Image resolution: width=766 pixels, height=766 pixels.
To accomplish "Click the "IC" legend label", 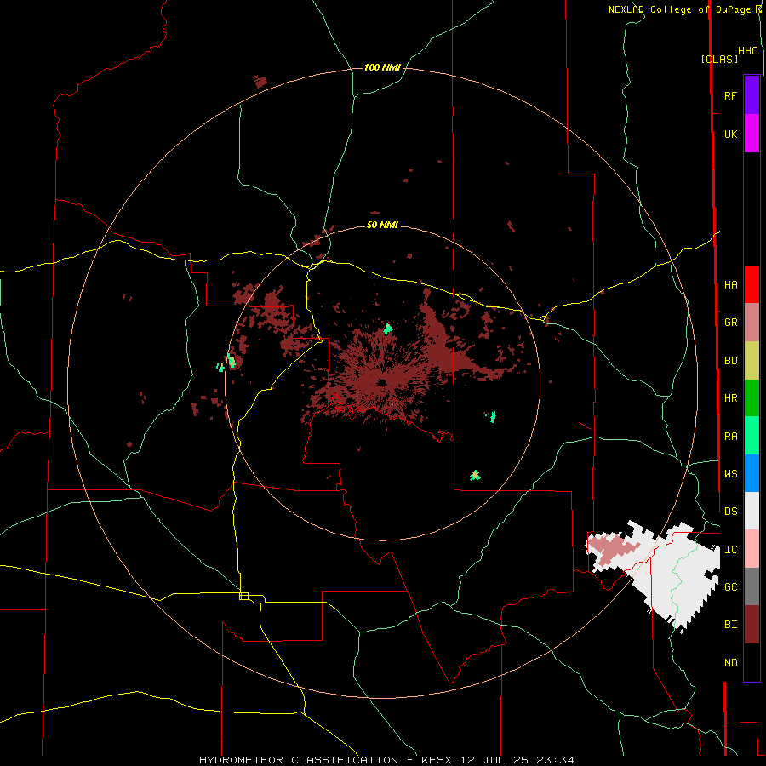I will pyautogui.click(x=730, y=550).
